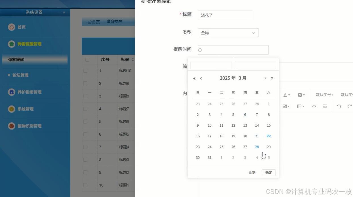
Task: Click 此刻 link in date picker
Action: [252, 173]
